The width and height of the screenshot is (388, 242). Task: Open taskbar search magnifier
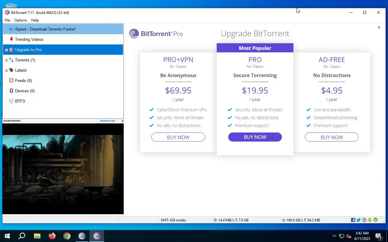[22, 236]
